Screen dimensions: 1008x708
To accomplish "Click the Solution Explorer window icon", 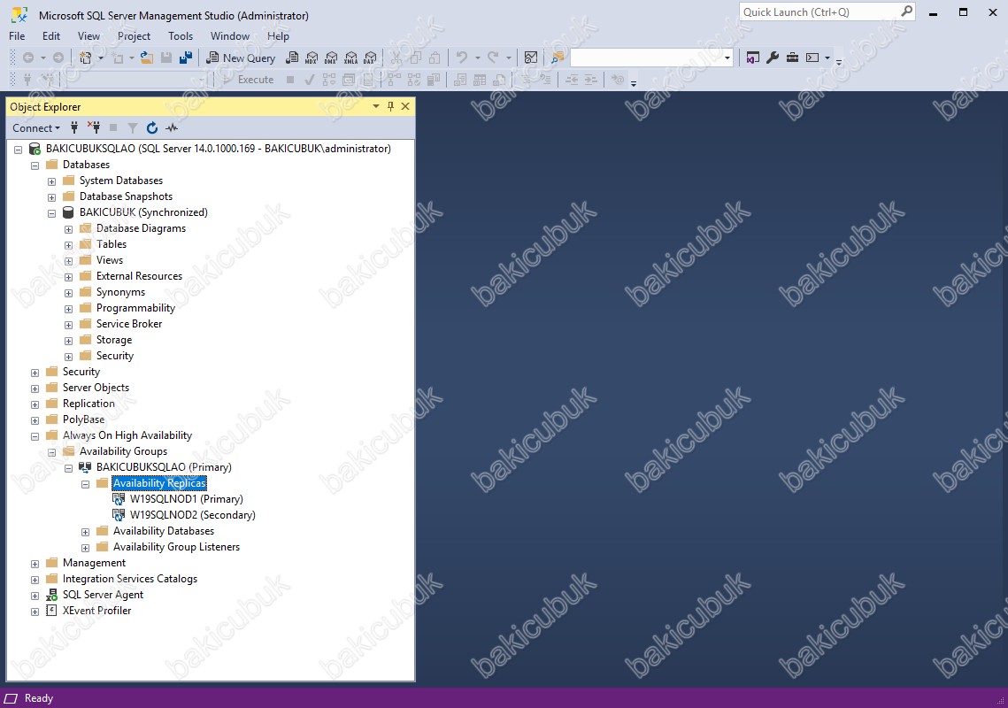I will point(753,58).
